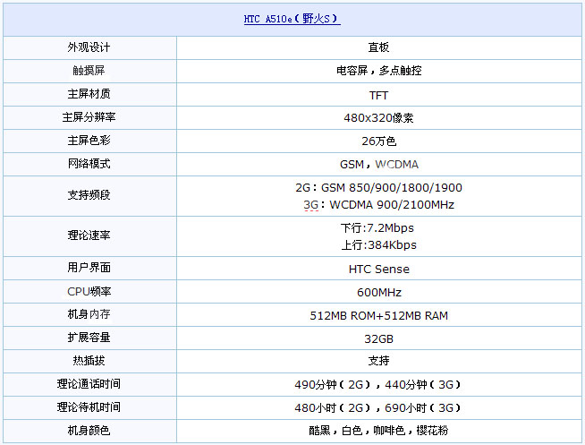Select the 网络模式 label
585x445 pixels.
(89, 164)
